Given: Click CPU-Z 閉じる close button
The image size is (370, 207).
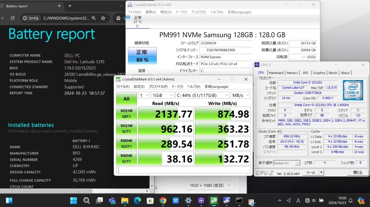Looking at the screenshot, I should click(x=358, y=172).
